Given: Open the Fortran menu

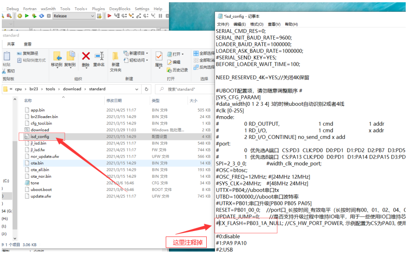Looking at the screenshot, I should (30, 9).
